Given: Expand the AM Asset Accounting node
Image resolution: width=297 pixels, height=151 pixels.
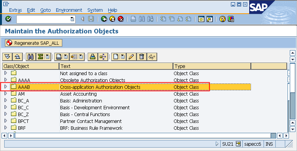Looking at the screenshot, I should [x=6, y=93].
